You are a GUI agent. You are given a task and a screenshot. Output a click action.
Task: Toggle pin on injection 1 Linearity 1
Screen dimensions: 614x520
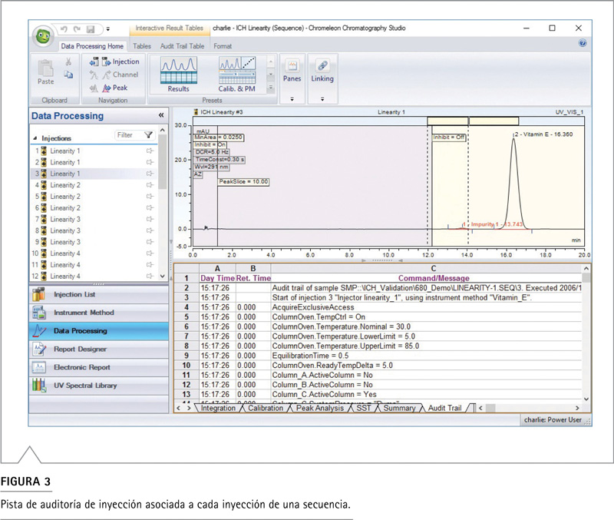(150, 151)
